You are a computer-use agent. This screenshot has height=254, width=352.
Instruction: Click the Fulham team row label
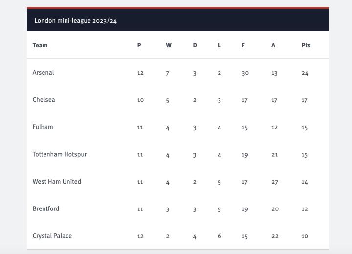pos(43,127)
